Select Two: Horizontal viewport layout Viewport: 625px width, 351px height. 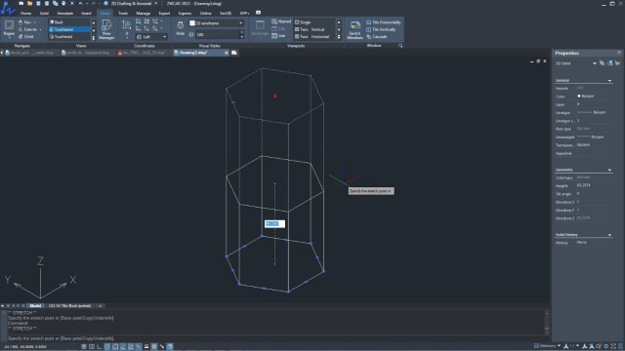click(x=312, y=37)
